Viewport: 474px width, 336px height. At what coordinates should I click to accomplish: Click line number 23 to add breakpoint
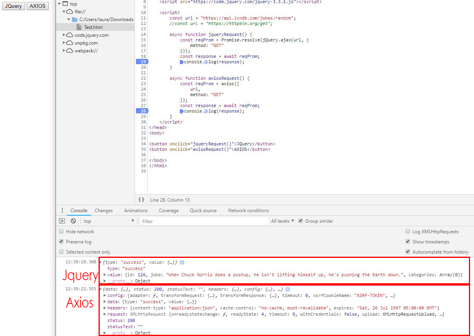pos(143,84)
